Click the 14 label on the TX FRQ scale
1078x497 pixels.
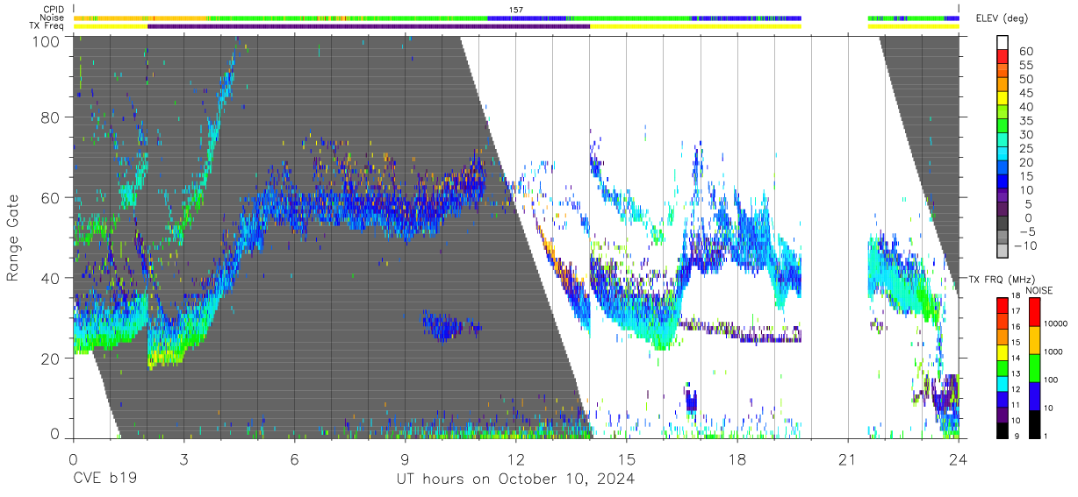1016,359
